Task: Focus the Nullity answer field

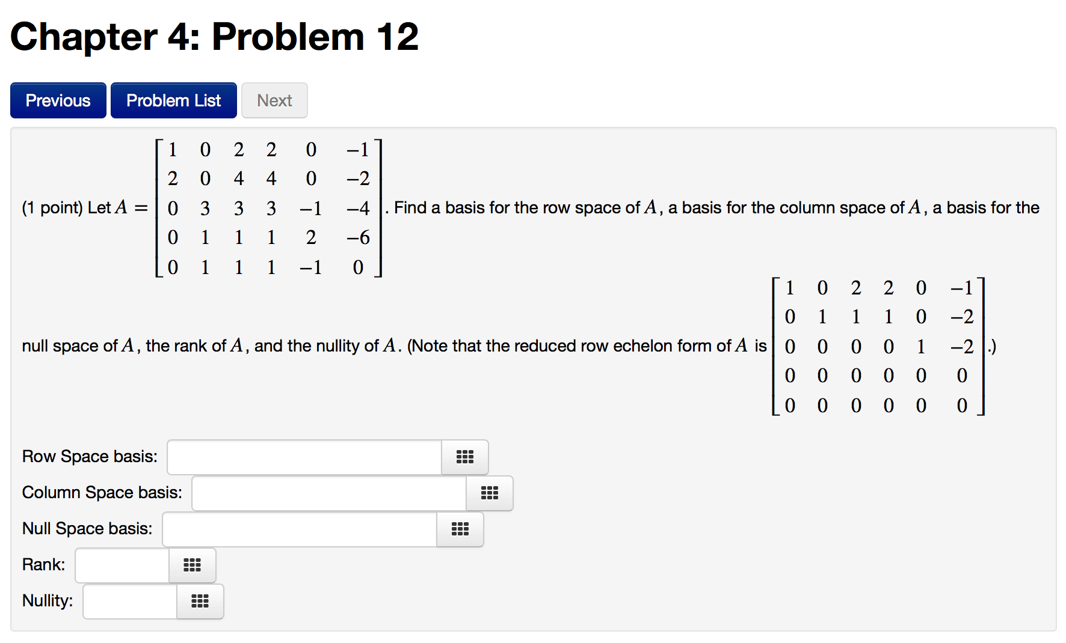Action: point(130,602)
